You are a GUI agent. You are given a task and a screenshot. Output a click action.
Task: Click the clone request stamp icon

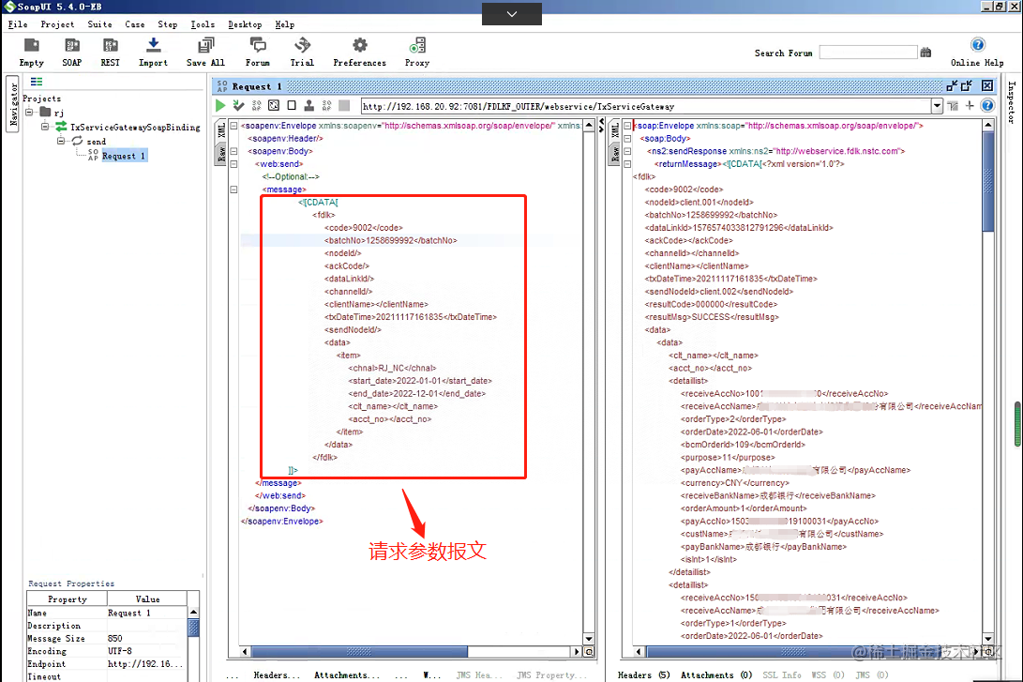click(309, 106)
